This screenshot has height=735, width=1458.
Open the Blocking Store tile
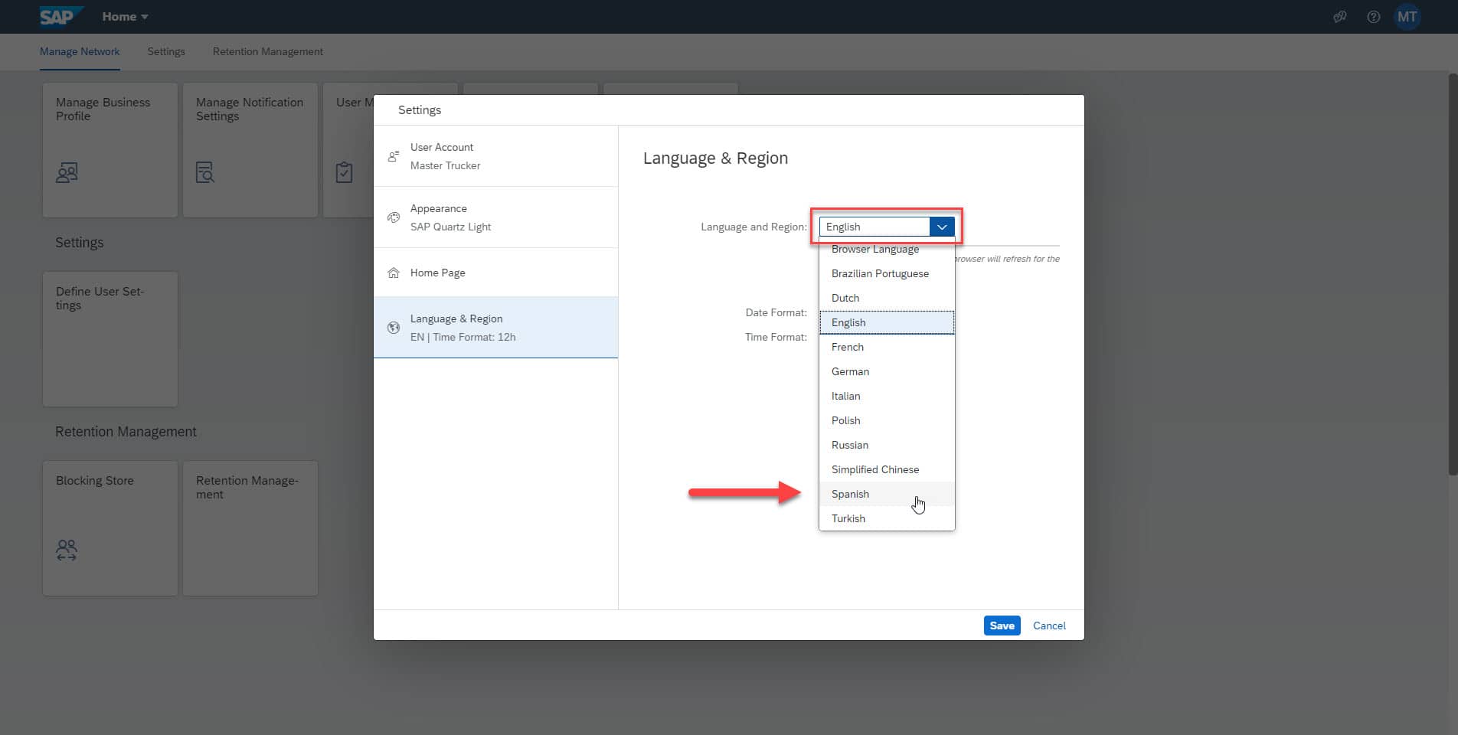(x=110, y=528)
